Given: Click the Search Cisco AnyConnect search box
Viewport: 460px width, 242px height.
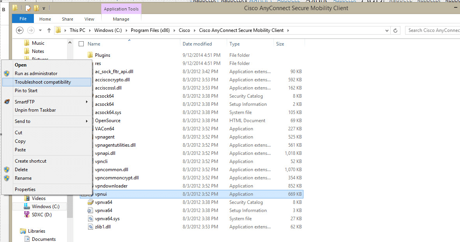Looking at the screenshot, I should [432, 30].
